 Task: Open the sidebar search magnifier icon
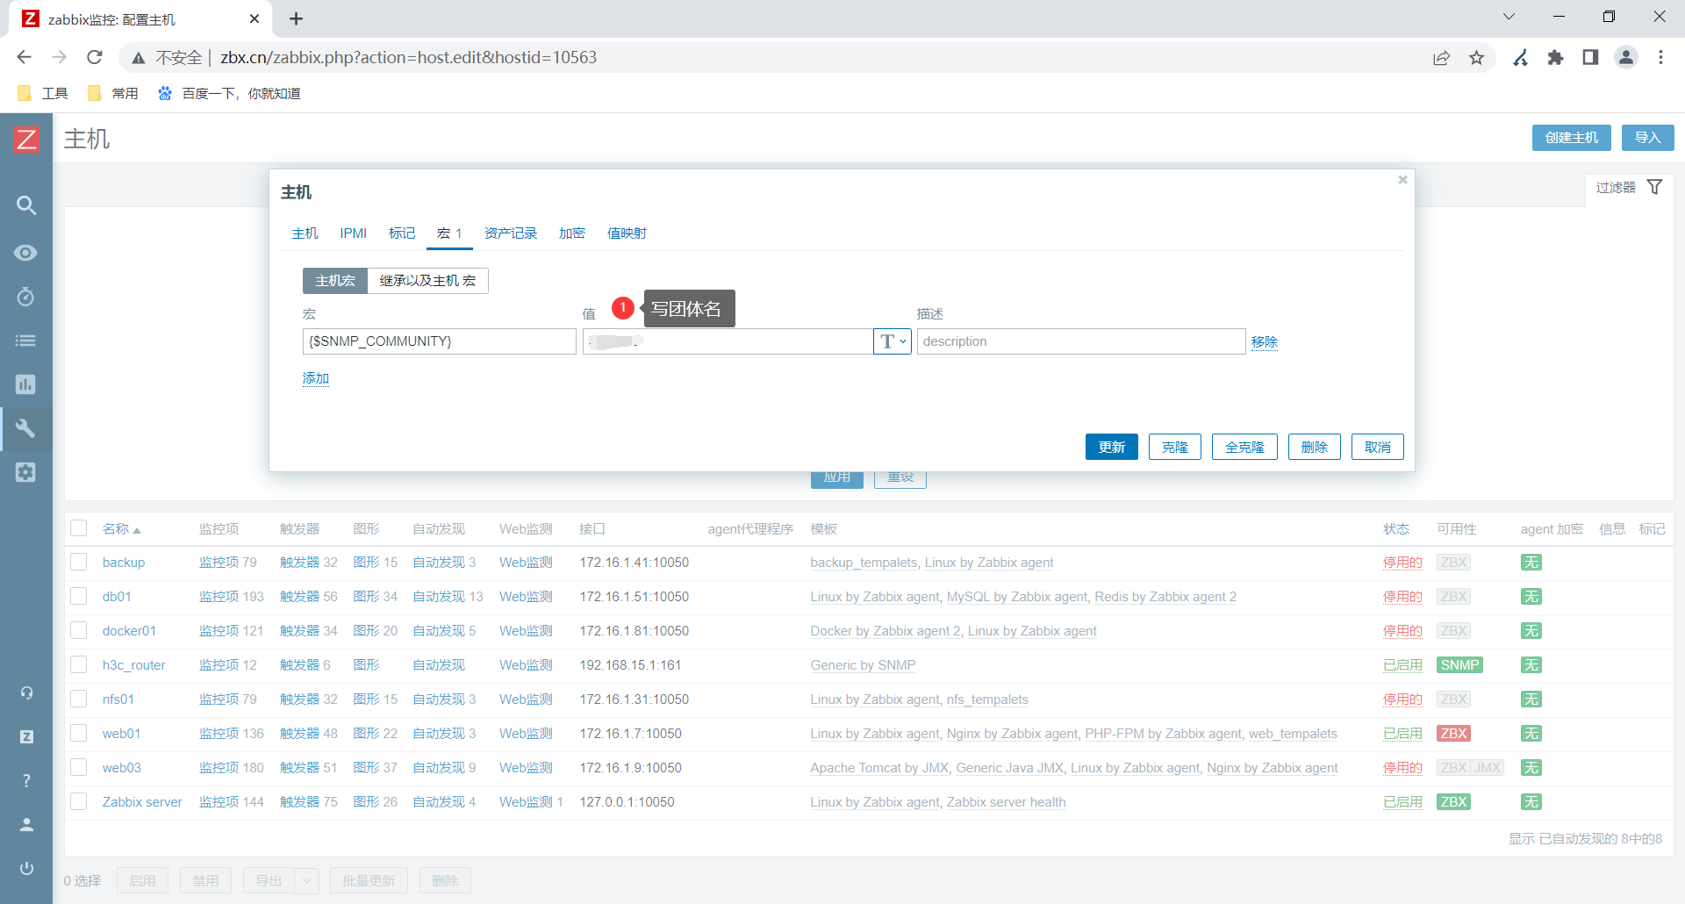(x=26, y=205)
